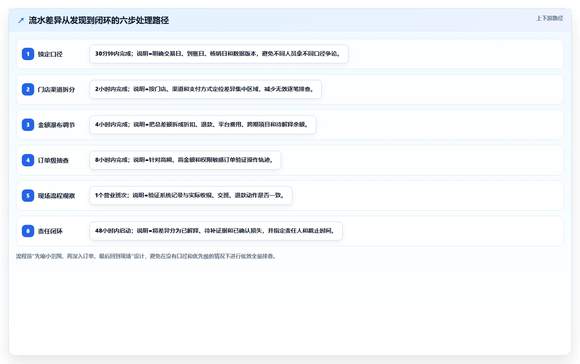The height and width of the screenshot is (364, 580).
Task: Click the title 流水差异从发现到闭环的六步处理路径
Action: click(99, 20)
